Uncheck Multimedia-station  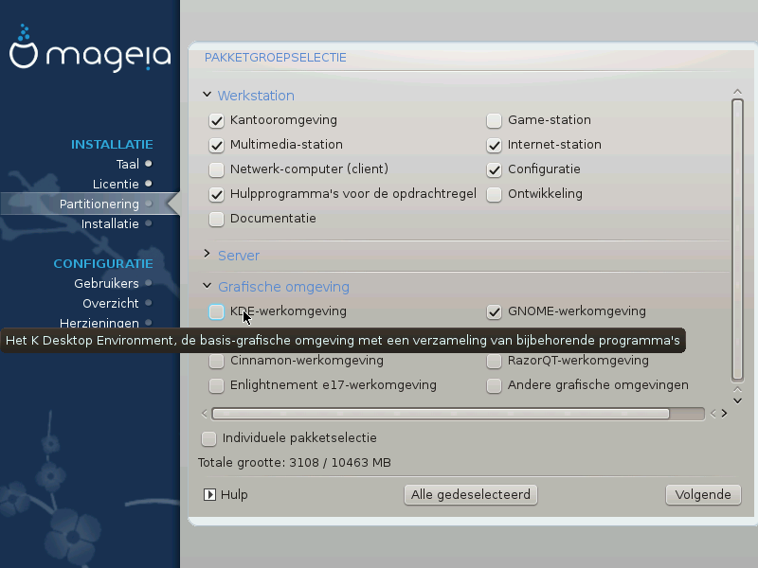[217, 145]
